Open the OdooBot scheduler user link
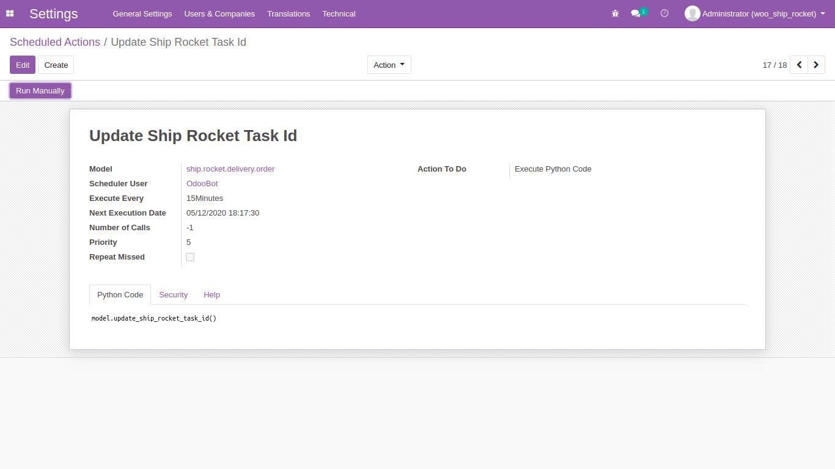This screenshot has width=835, height=469. point(202,183)
